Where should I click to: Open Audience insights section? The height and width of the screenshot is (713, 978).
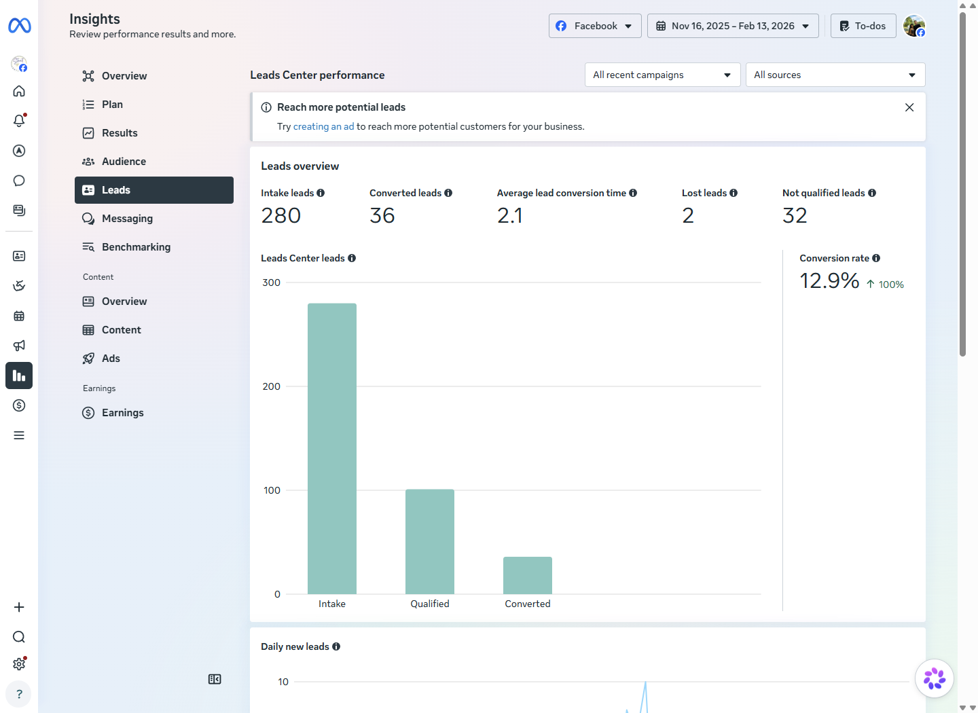tap(154, 162)
